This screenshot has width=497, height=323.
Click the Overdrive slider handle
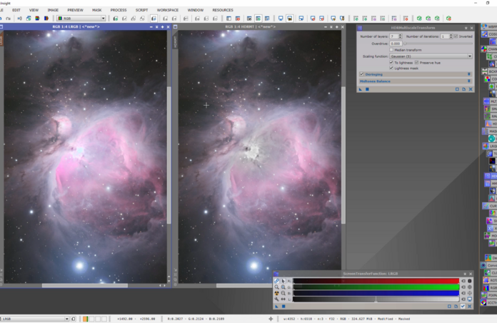405,44
